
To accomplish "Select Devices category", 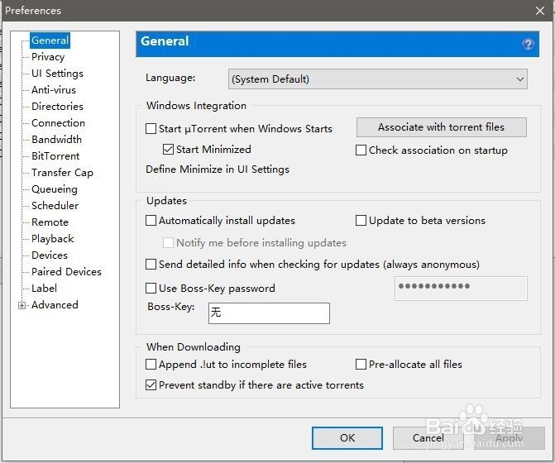I will click(50, 255).
